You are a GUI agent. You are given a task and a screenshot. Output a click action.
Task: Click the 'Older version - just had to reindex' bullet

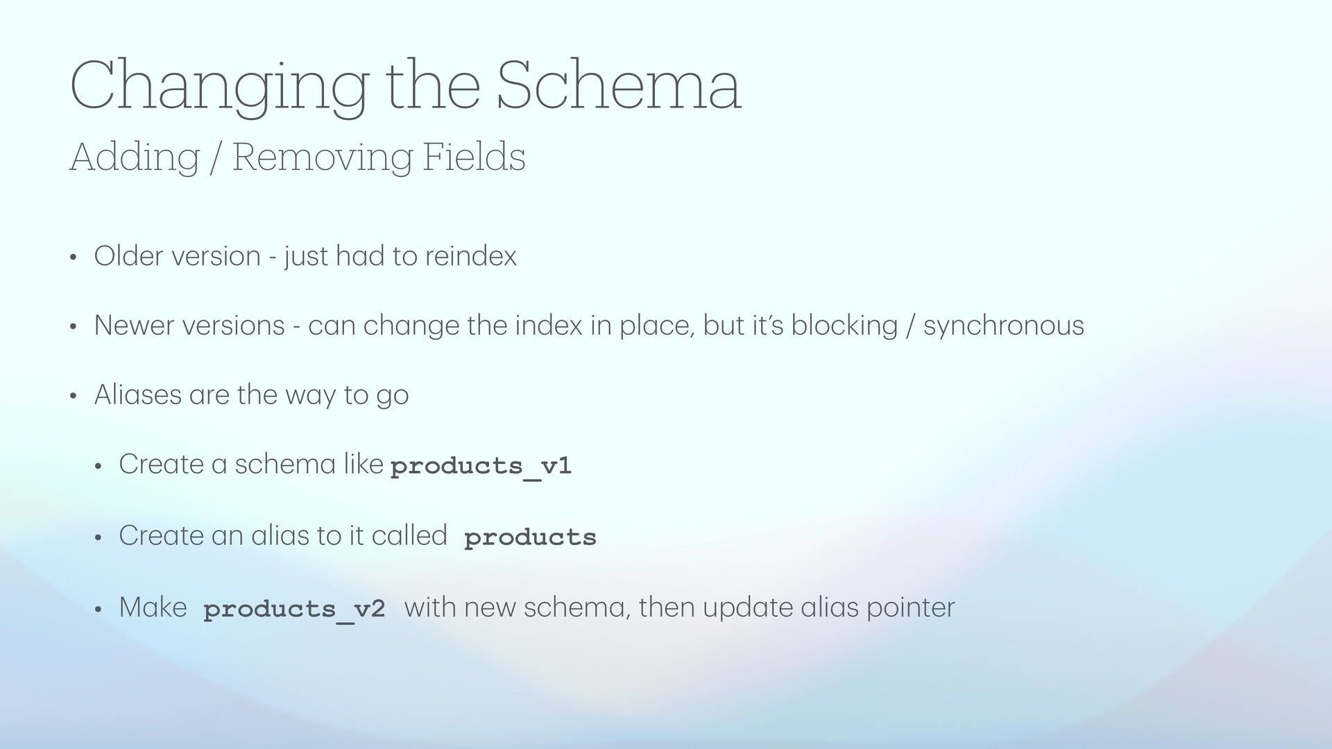click(x=305, y=257)
